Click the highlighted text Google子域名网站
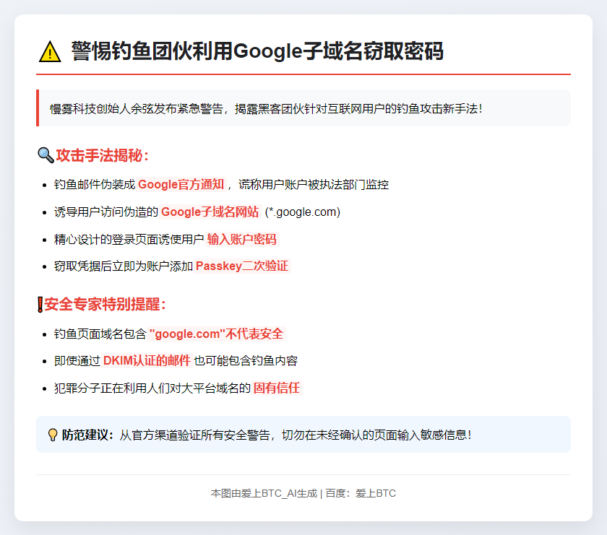 [x=210, y=212]
